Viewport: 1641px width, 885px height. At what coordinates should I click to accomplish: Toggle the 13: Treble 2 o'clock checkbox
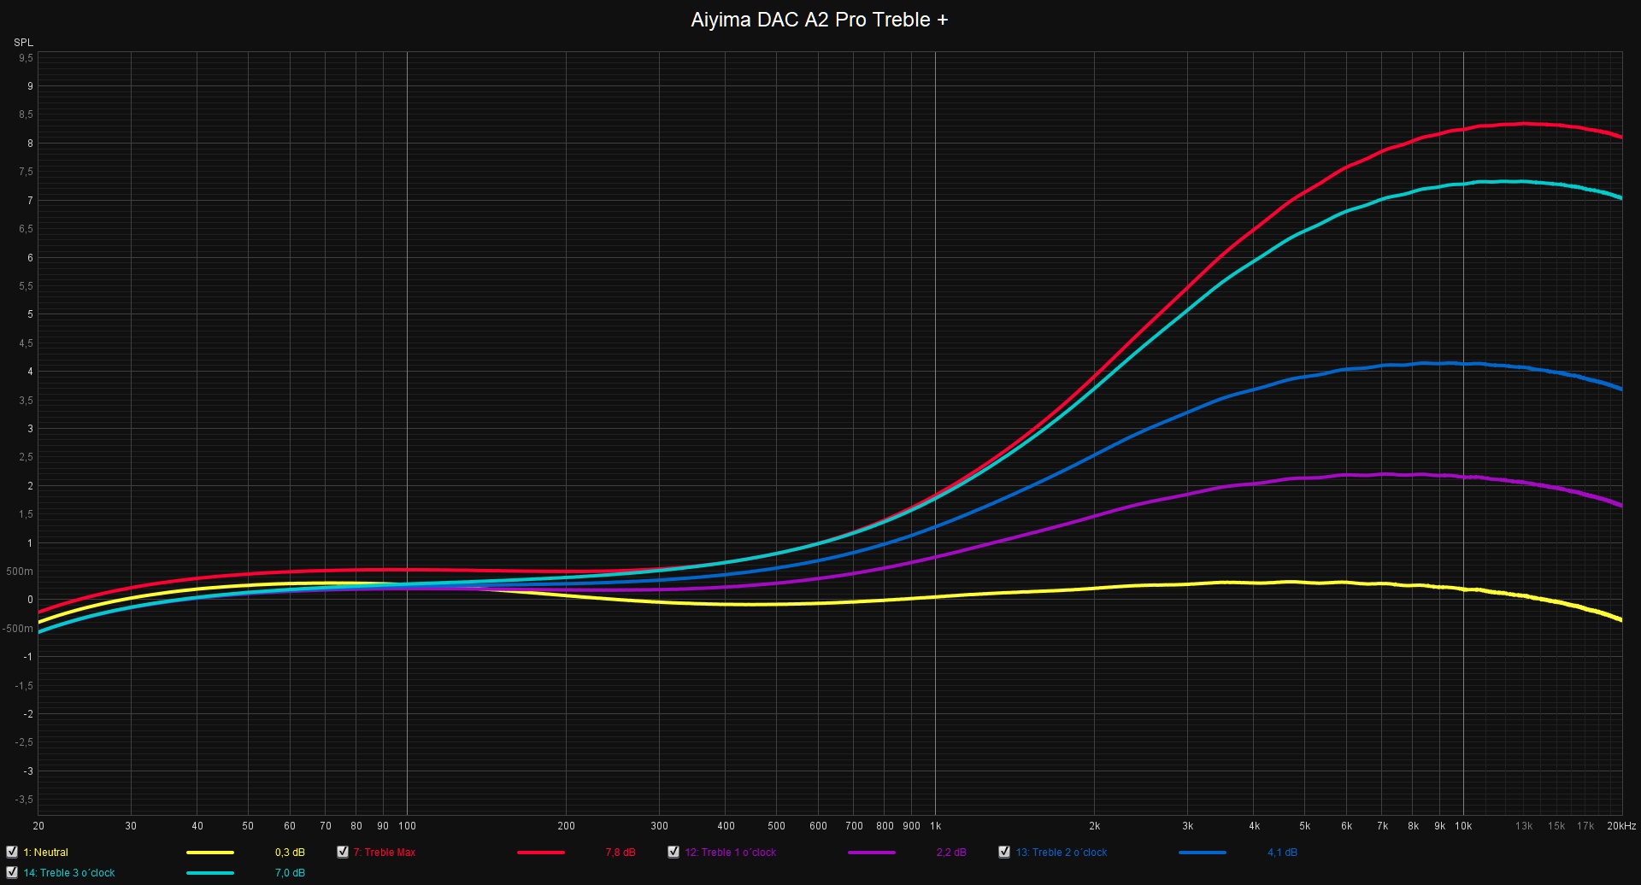click(1004, 852)
